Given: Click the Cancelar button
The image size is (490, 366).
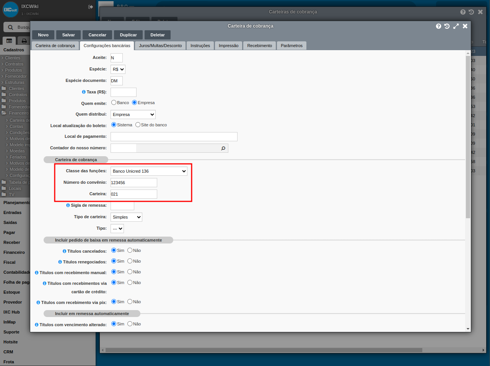Looking at the screenshot, I should [x=98, y=35].
